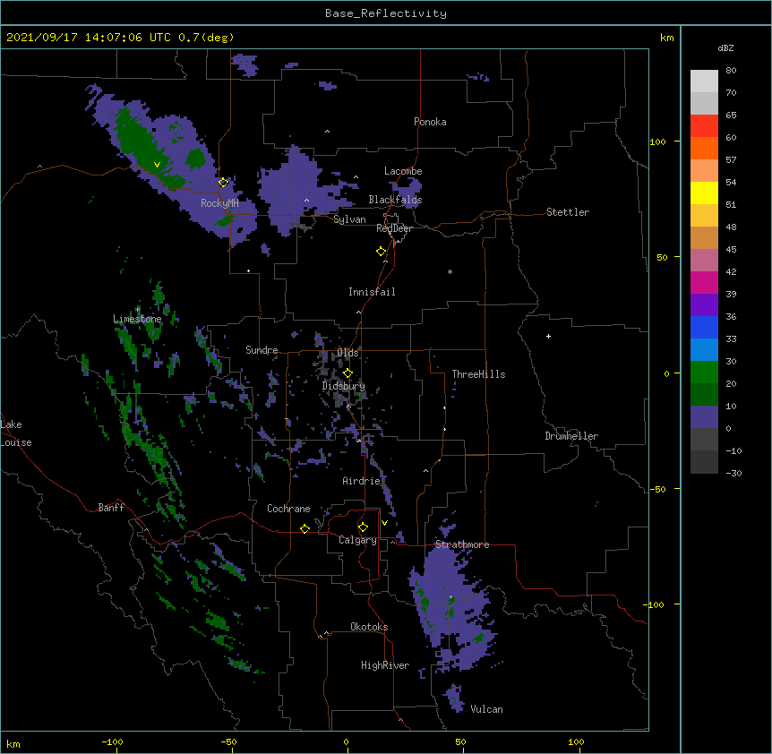Click the orange 60 dBZ color swatch
772x754 pixels.
point(704,148)
